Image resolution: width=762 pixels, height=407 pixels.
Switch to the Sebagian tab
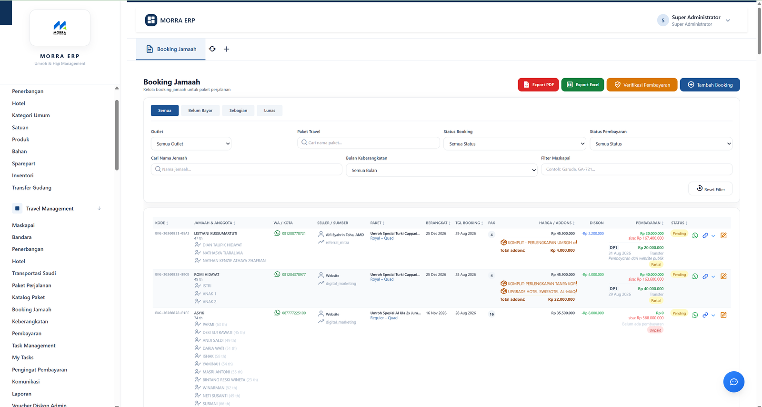[238, 111]
